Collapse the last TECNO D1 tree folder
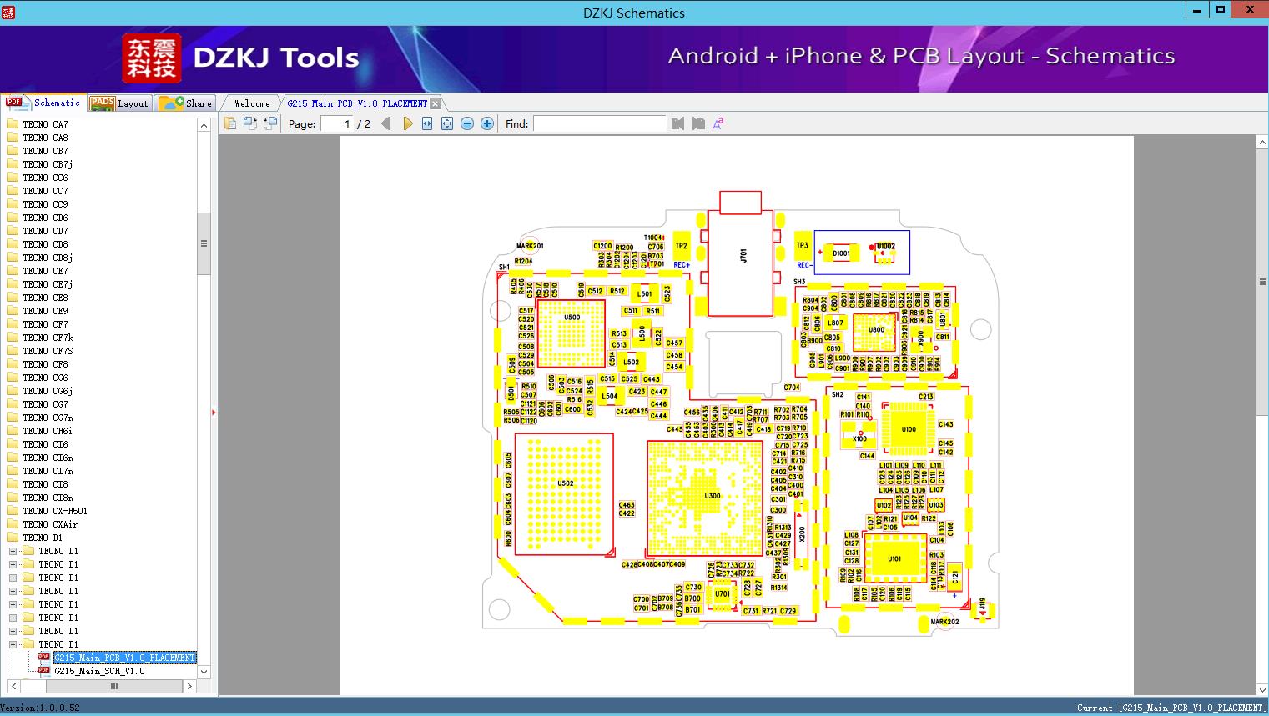The height and width of the screenshot is (716, 1269). (x=13, y=644)
